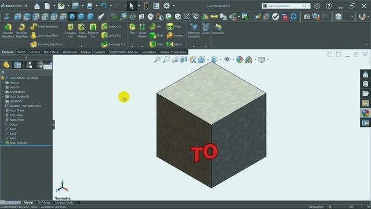This screenshot has height=209, width=371.
Task: Open the Home button in title bar
Action: [x=37, y=6]
